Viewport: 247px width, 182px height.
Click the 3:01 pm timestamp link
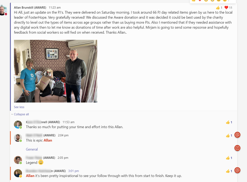(73, 171)
